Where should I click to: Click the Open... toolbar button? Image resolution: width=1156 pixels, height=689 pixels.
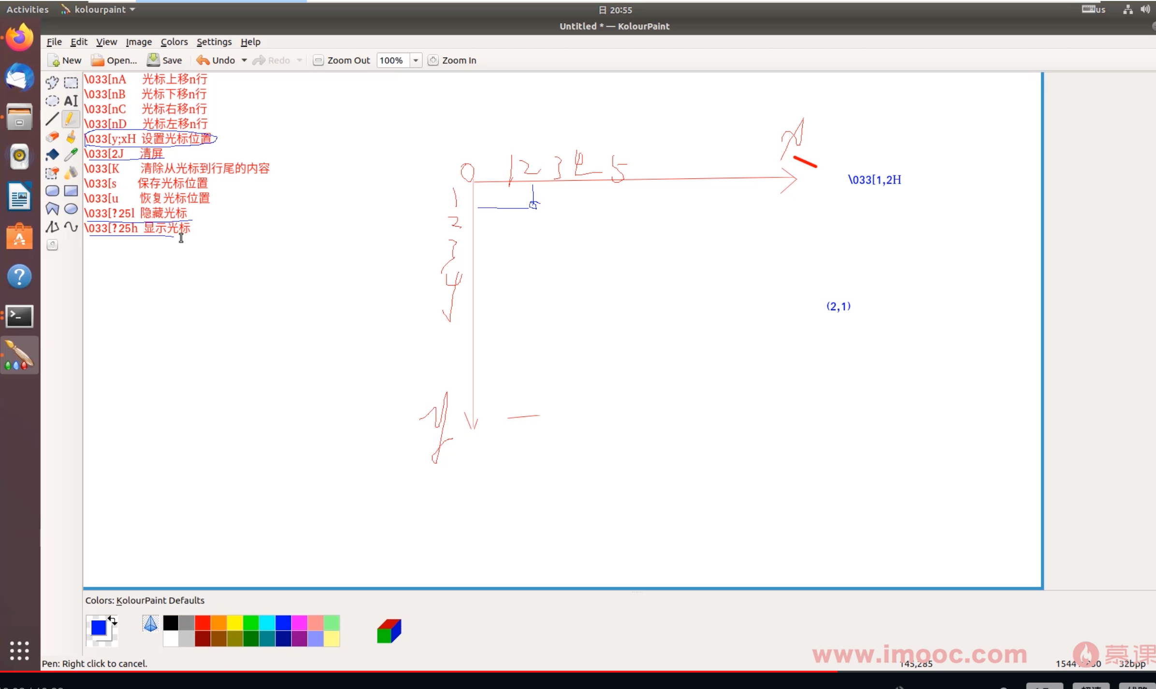coord(115,60)
